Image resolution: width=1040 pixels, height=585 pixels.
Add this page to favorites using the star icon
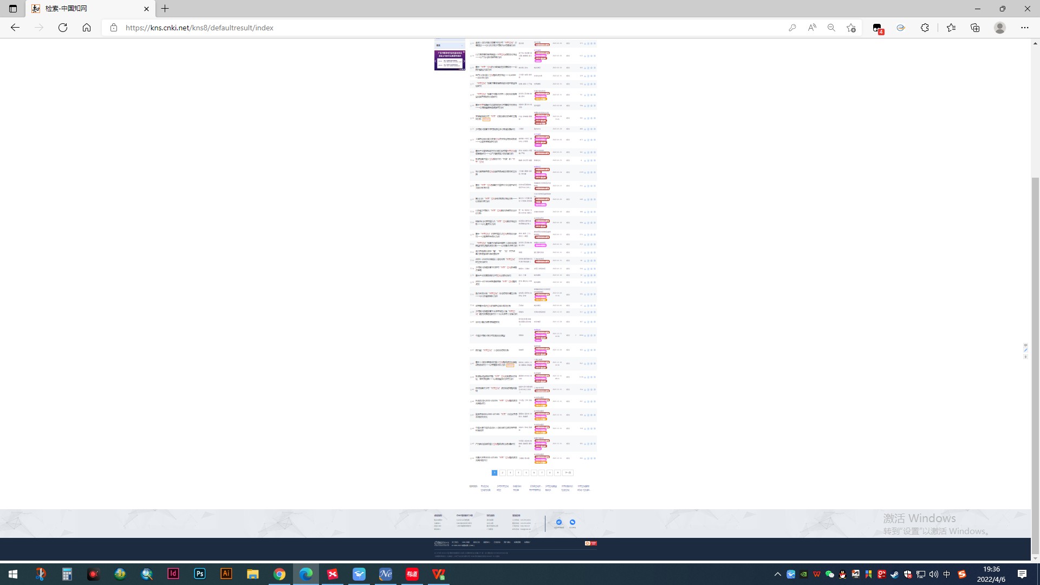point(851,28)
